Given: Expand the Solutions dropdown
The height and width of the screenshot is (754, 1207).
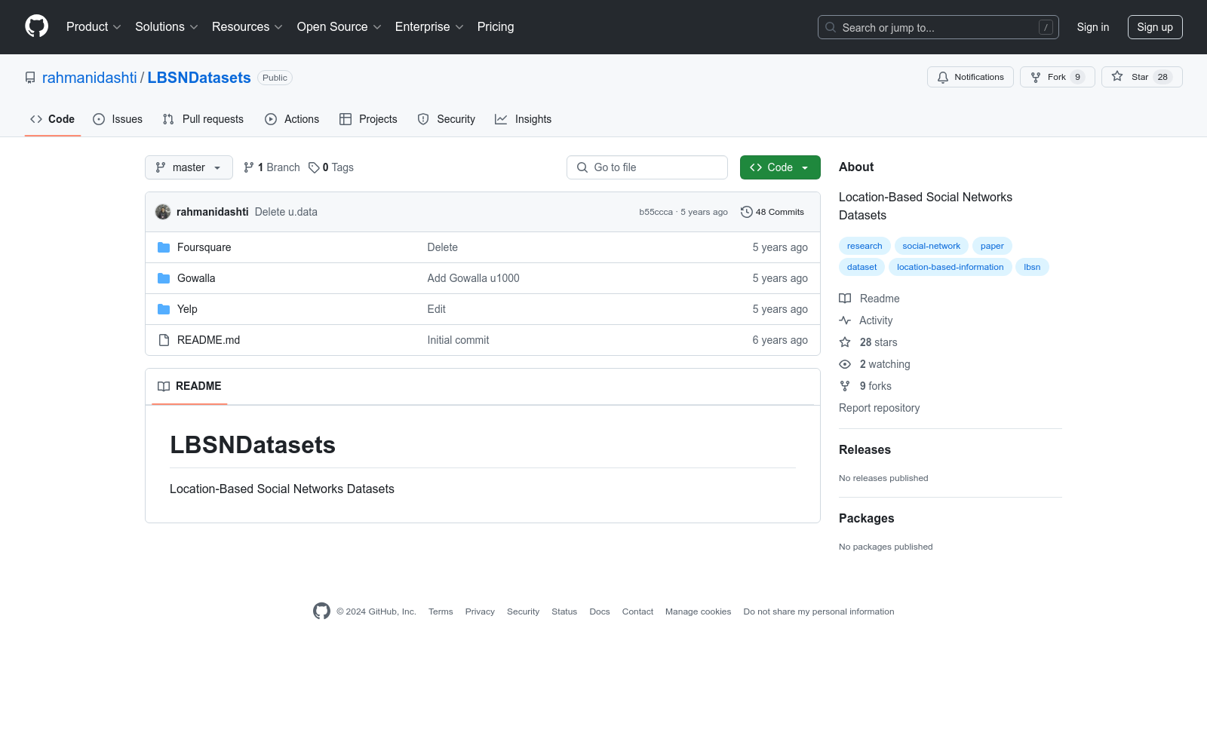Looking at the screenshot, I should 167,27.
